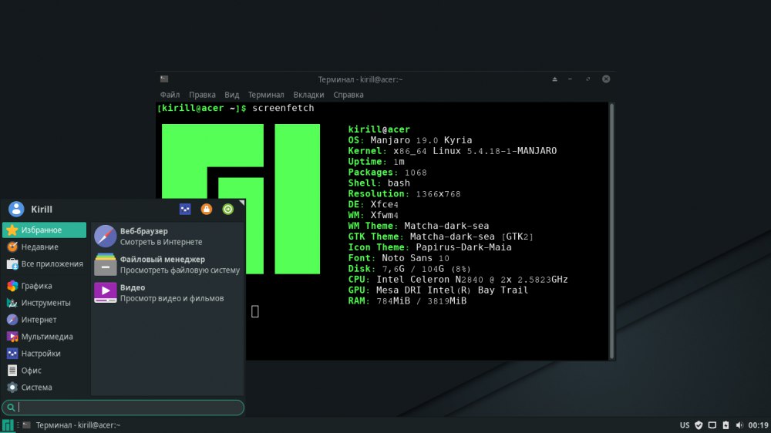This screenshot has width=771, height=433.
Task: Open the Правка menu in terminal
Action: pyautogui.click(x=202, y=95)
